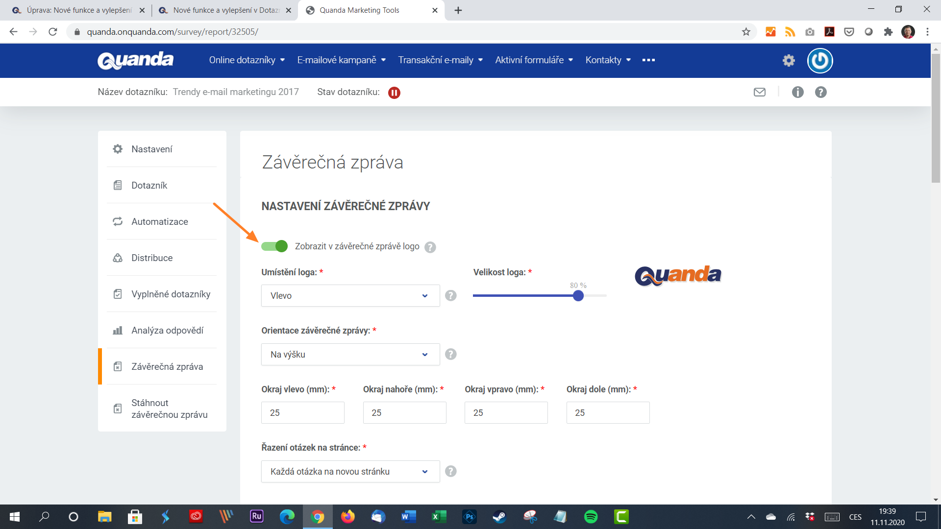Open the help question mark in survey bar
The width and height of the screenshot is (941, 529).
[x=820, y=92]
